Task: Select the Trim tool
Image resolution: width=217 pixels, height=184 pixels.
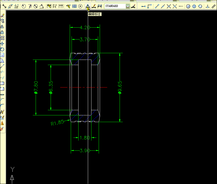Action: pos(2,72)
